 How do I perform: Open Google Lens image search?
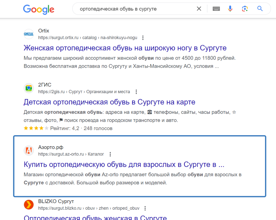click(245, 8)
